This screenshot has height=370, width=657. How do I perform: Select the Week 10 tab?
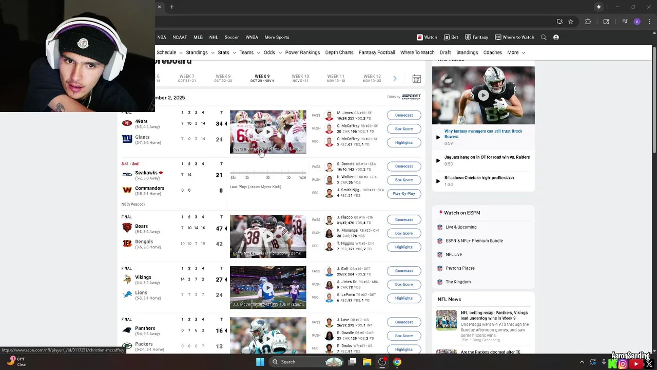tap(300, 78)
